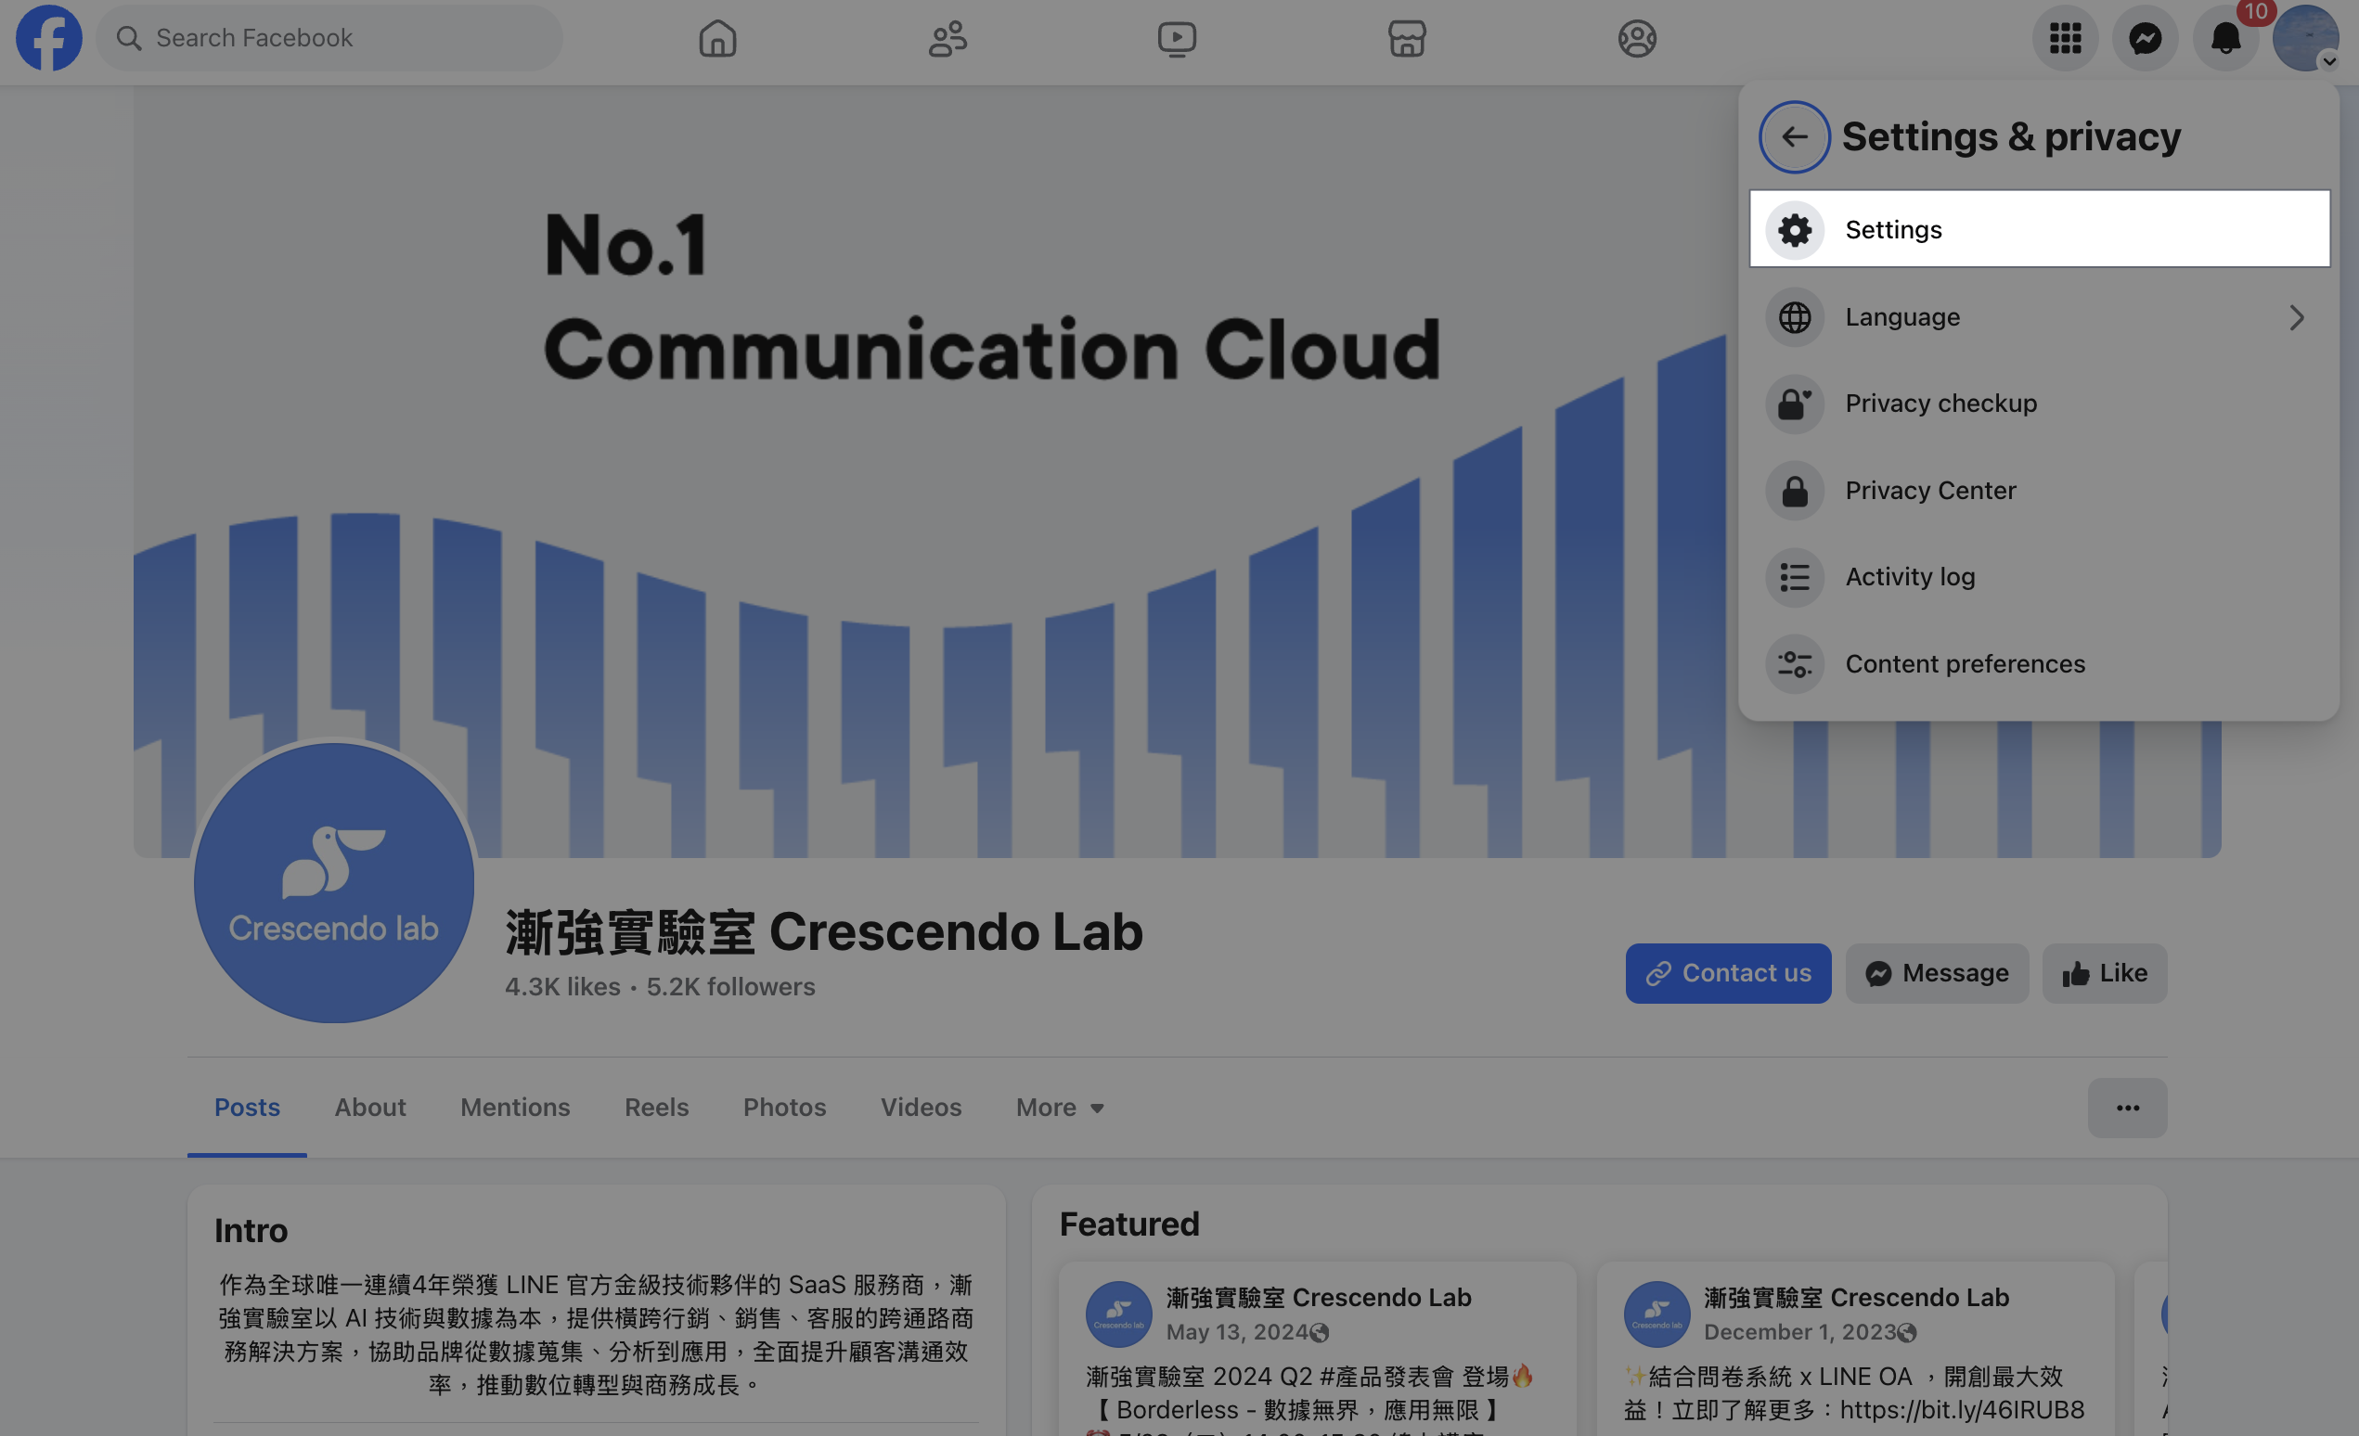
Task: Switch to the Photos tab
Action: (784, 1107)
